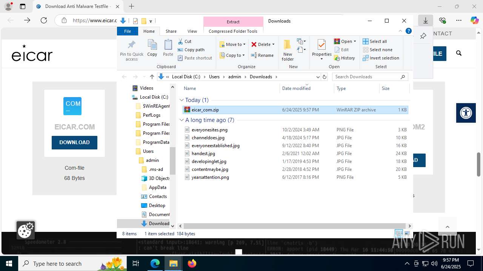Screen dimensions: 483x271
Task: Click the Rename command
Action: 263,55
